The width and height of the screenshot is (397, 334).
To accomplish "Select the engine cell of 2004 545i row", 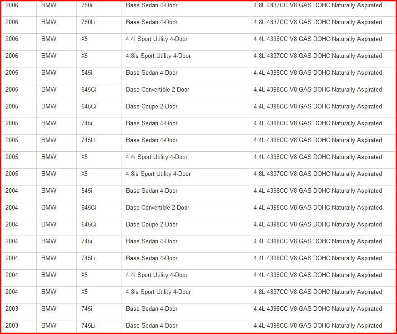I will [318, 191].
